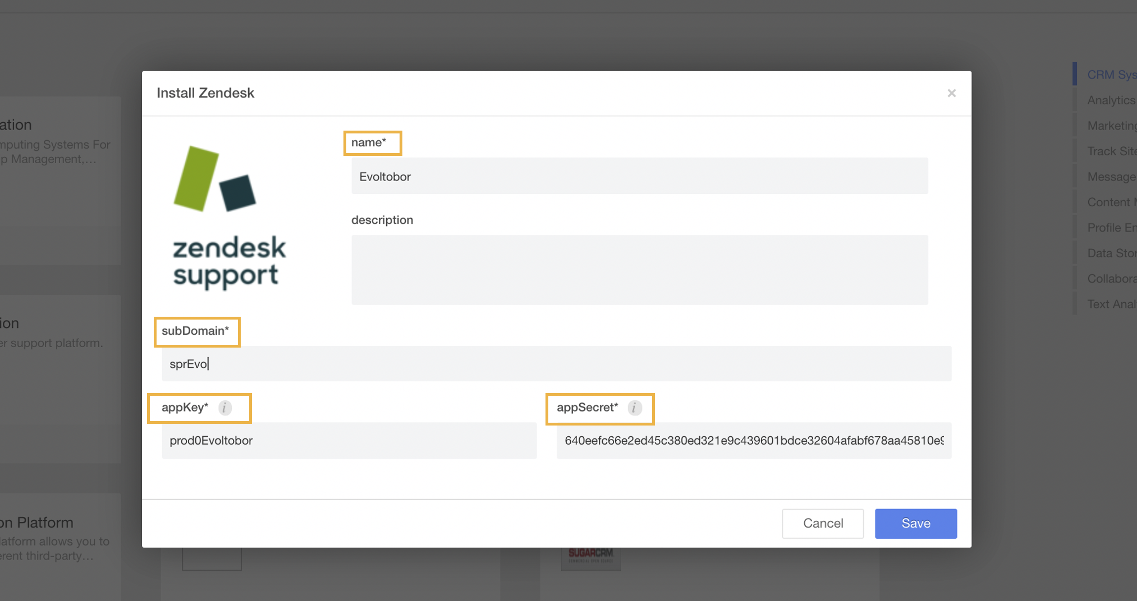
Task: Select Message category in sidebar
Action: [x=1112, y=177]
